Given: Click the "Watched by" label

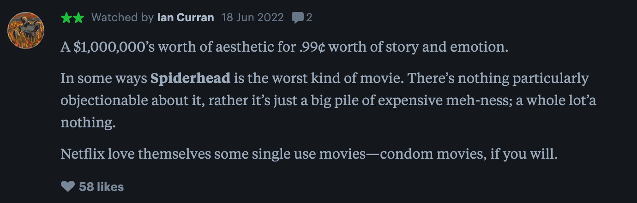Looking at the screenshot, I should tap(122, 18).
